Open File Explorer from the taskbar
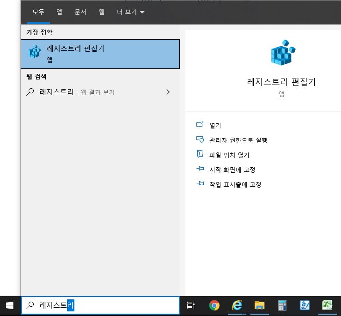This screenshot has width=341, height=316. [260, 305]
